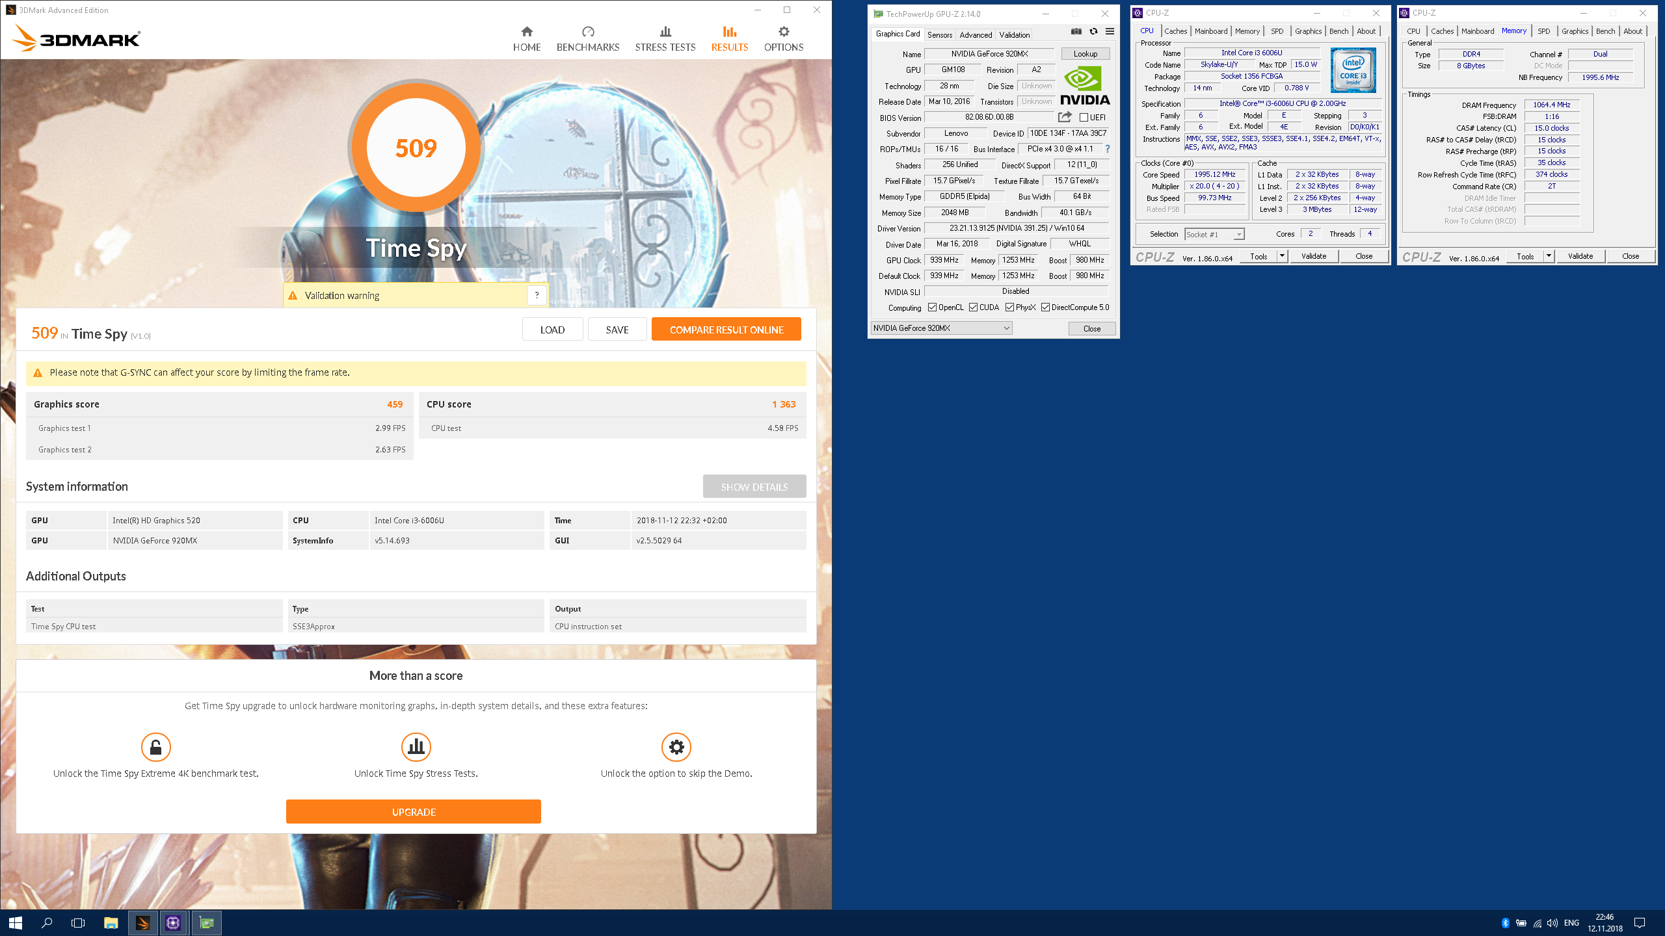Switch to GPU-Z taskbar icon

click(x=206, y=922)
